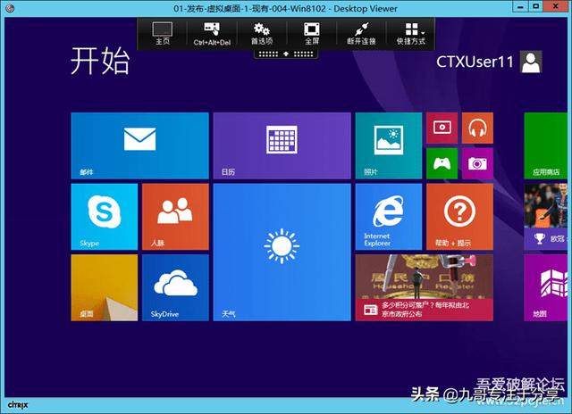Viewport: 572px width, 414px height.
Task: Click the 主页 (Home) toolbar icon
Action: coord(163,34)
